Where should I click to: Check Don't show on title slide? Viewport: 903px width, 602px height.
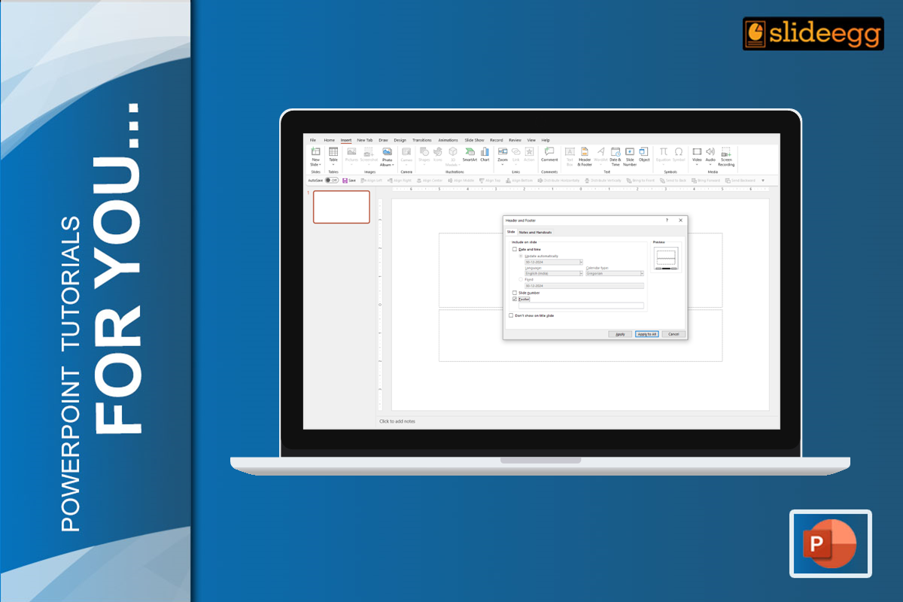click(x=511, y=315)
